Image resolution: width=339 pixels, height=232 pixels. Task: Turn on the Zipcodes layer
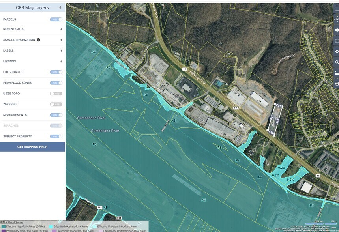pyautogui.click(x=56, y=104)
